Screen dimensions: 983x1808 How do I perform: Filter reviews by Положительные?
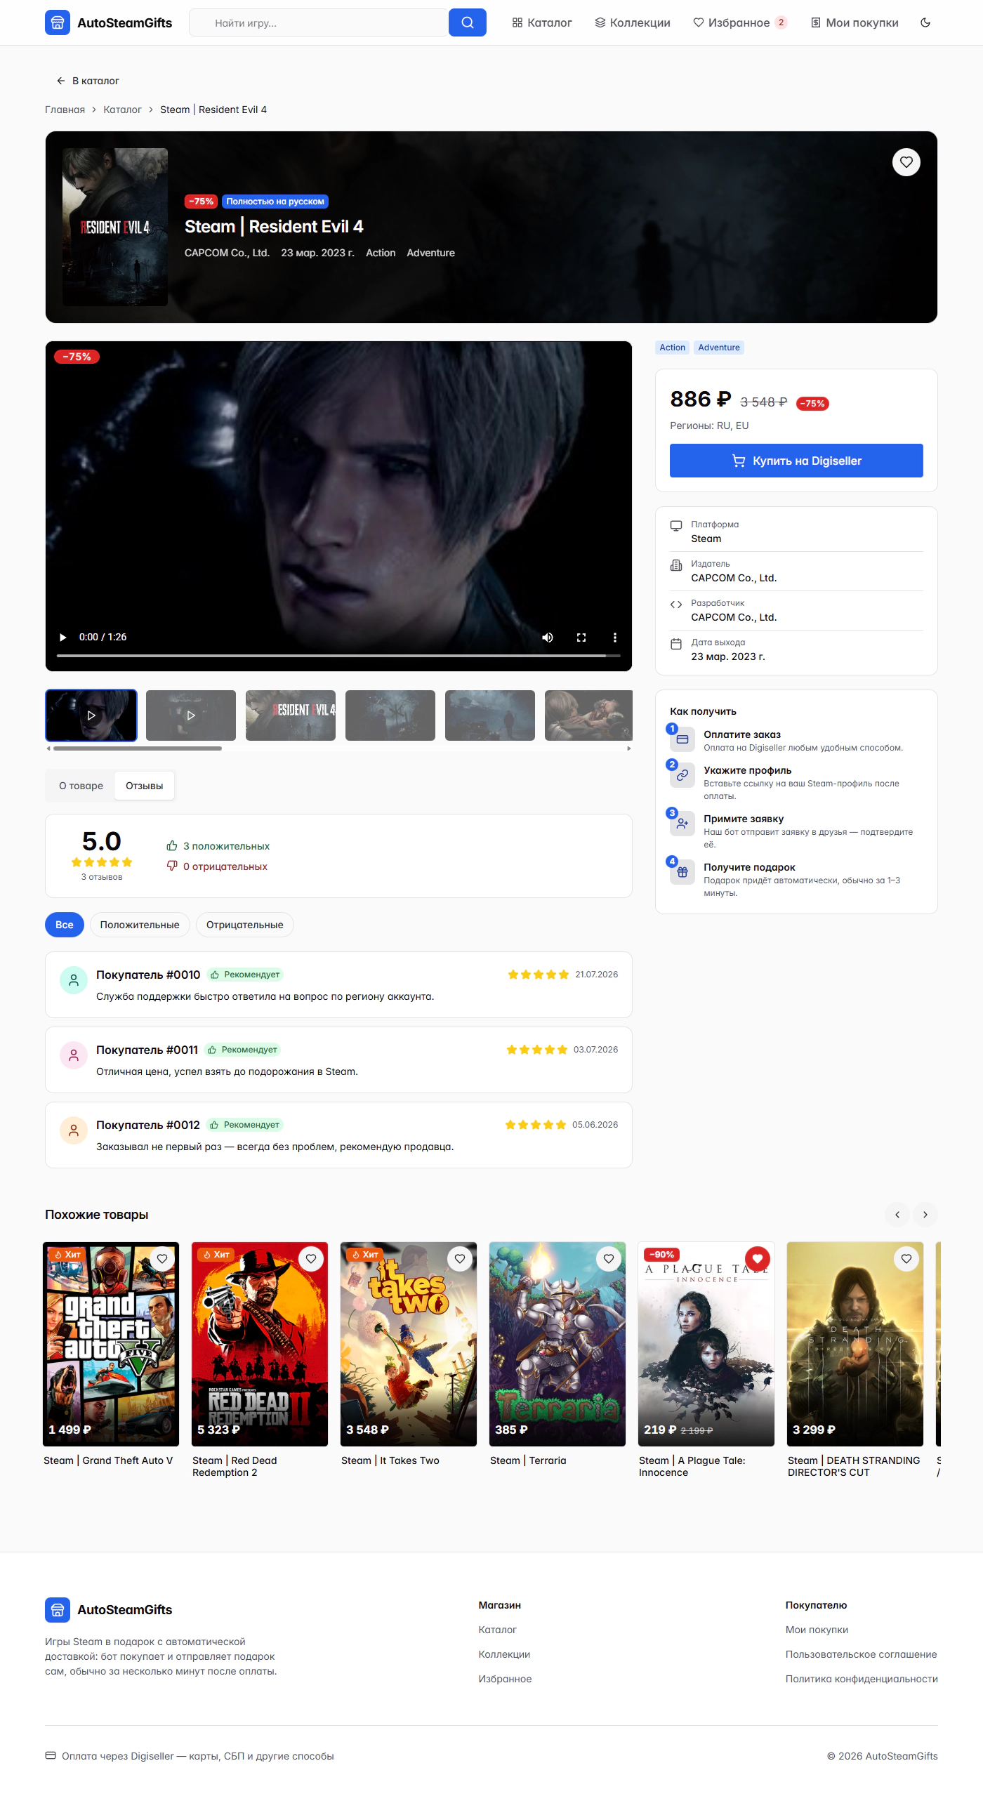click(140, 925)
